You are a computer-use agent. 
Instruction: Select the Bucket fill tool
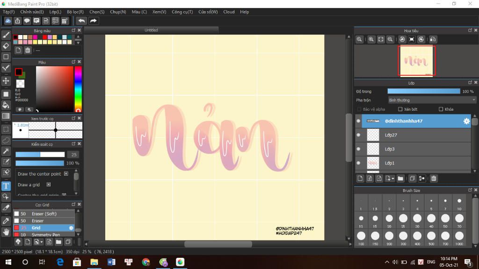[6, 105]
